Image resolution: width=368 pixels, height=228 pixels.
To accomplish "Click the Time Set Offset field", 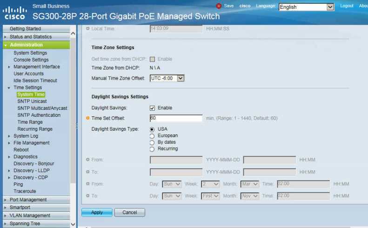I will (176, 118).
